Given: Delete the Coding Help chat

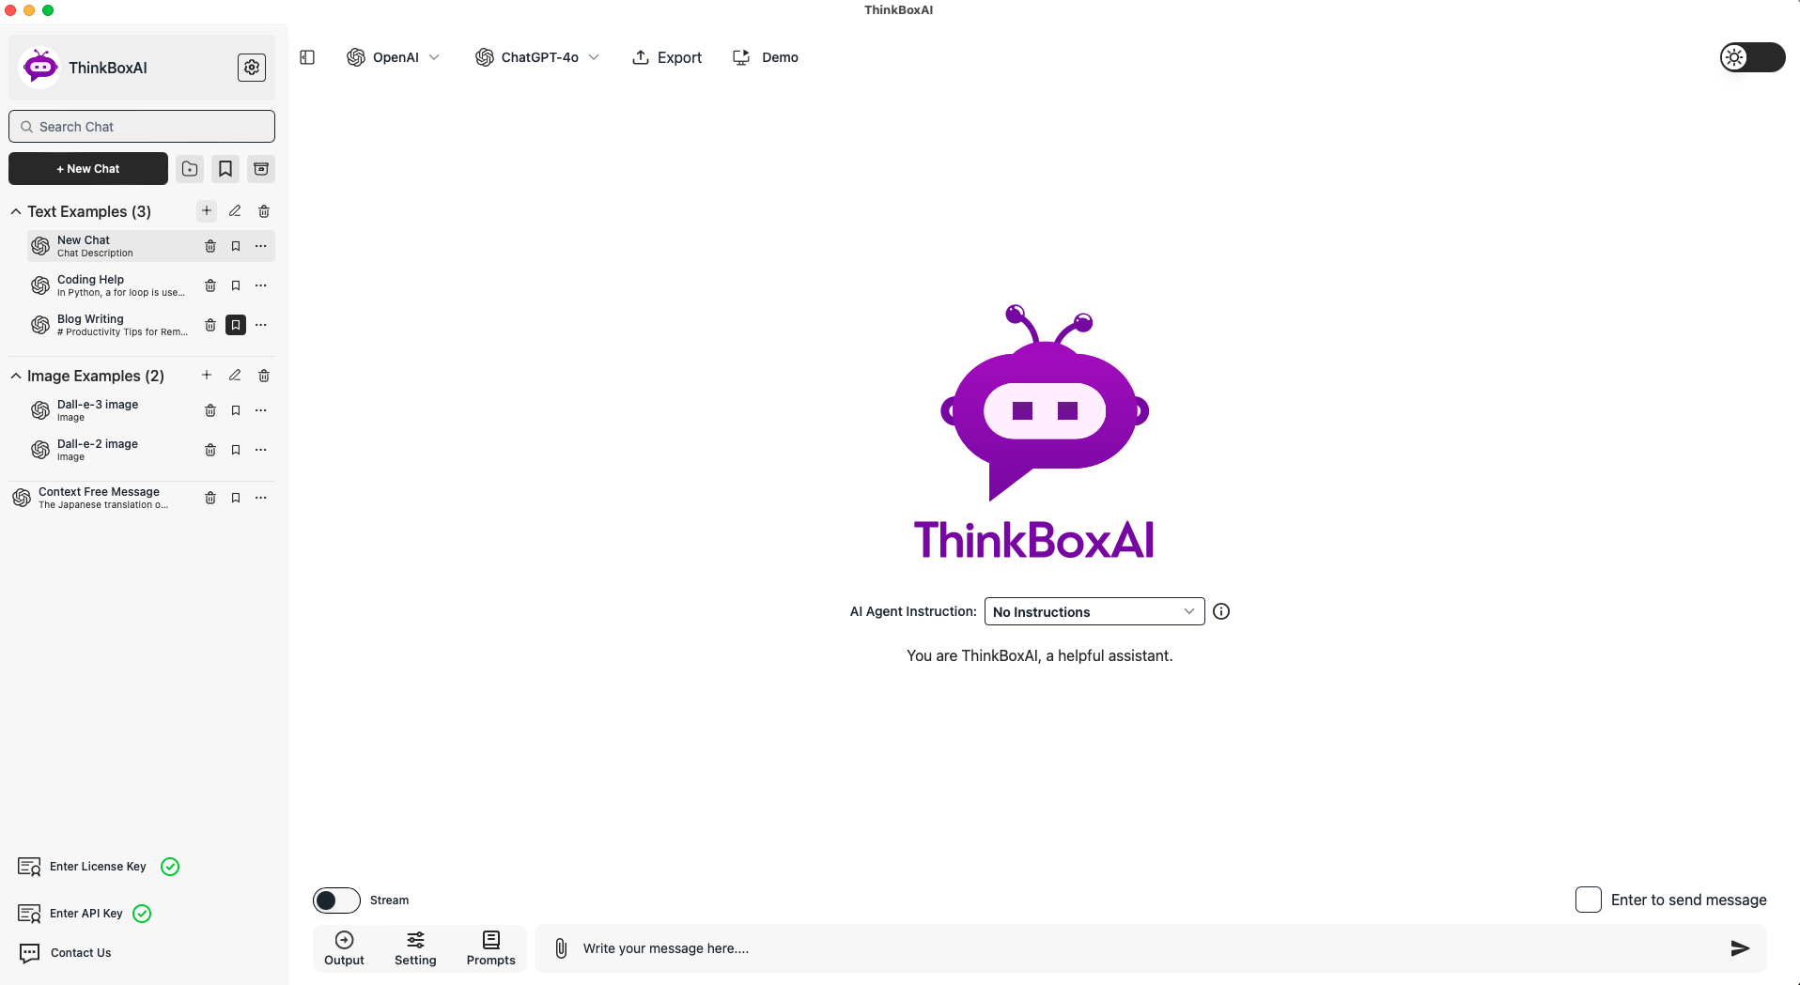Looking at the screenshot, I should coord(210,285).
